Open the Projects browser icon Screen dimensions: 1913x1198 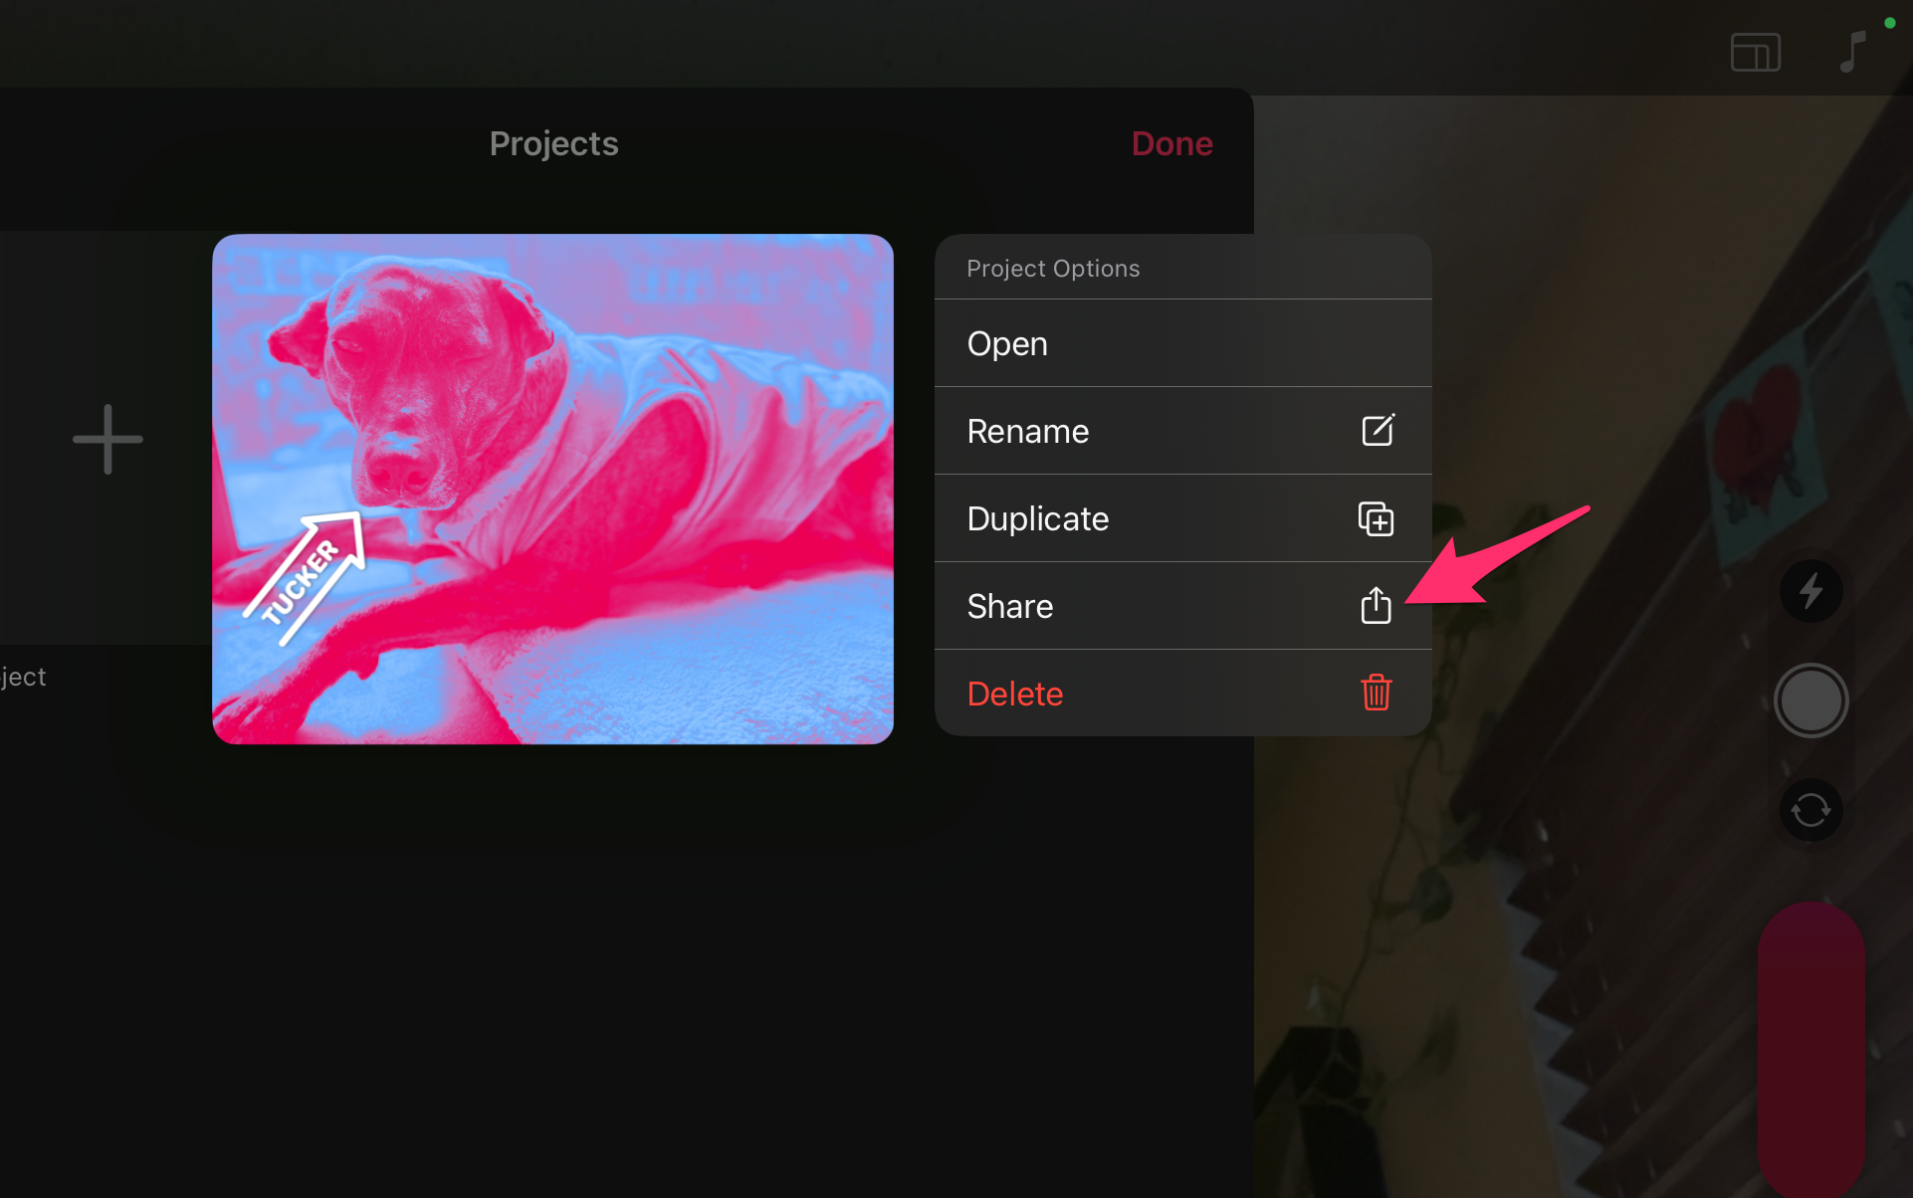(x=1755, y=53)
